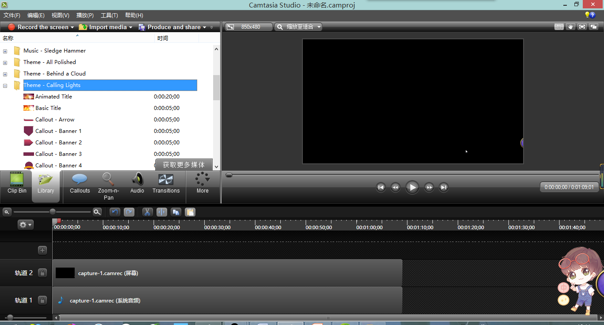Screen dimensions: 604x325
Task: Open Import media dropdown arrow
Action: pos(131,27)
